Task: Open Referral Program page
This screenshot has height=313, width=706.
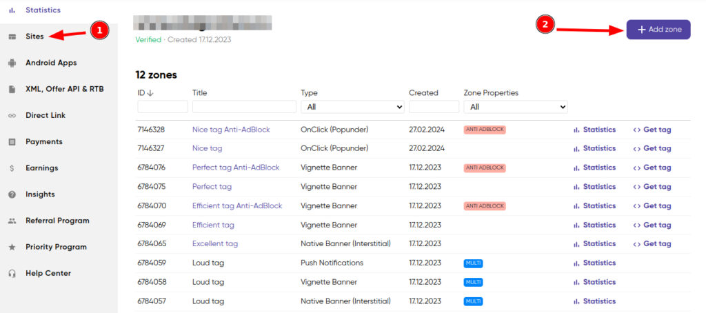Action: 57,221
